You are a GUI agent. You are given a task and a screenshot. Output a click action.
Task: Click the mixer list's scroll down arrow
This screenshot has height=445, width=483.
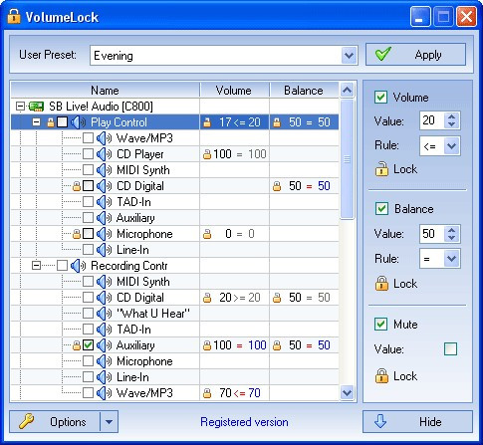347,393
